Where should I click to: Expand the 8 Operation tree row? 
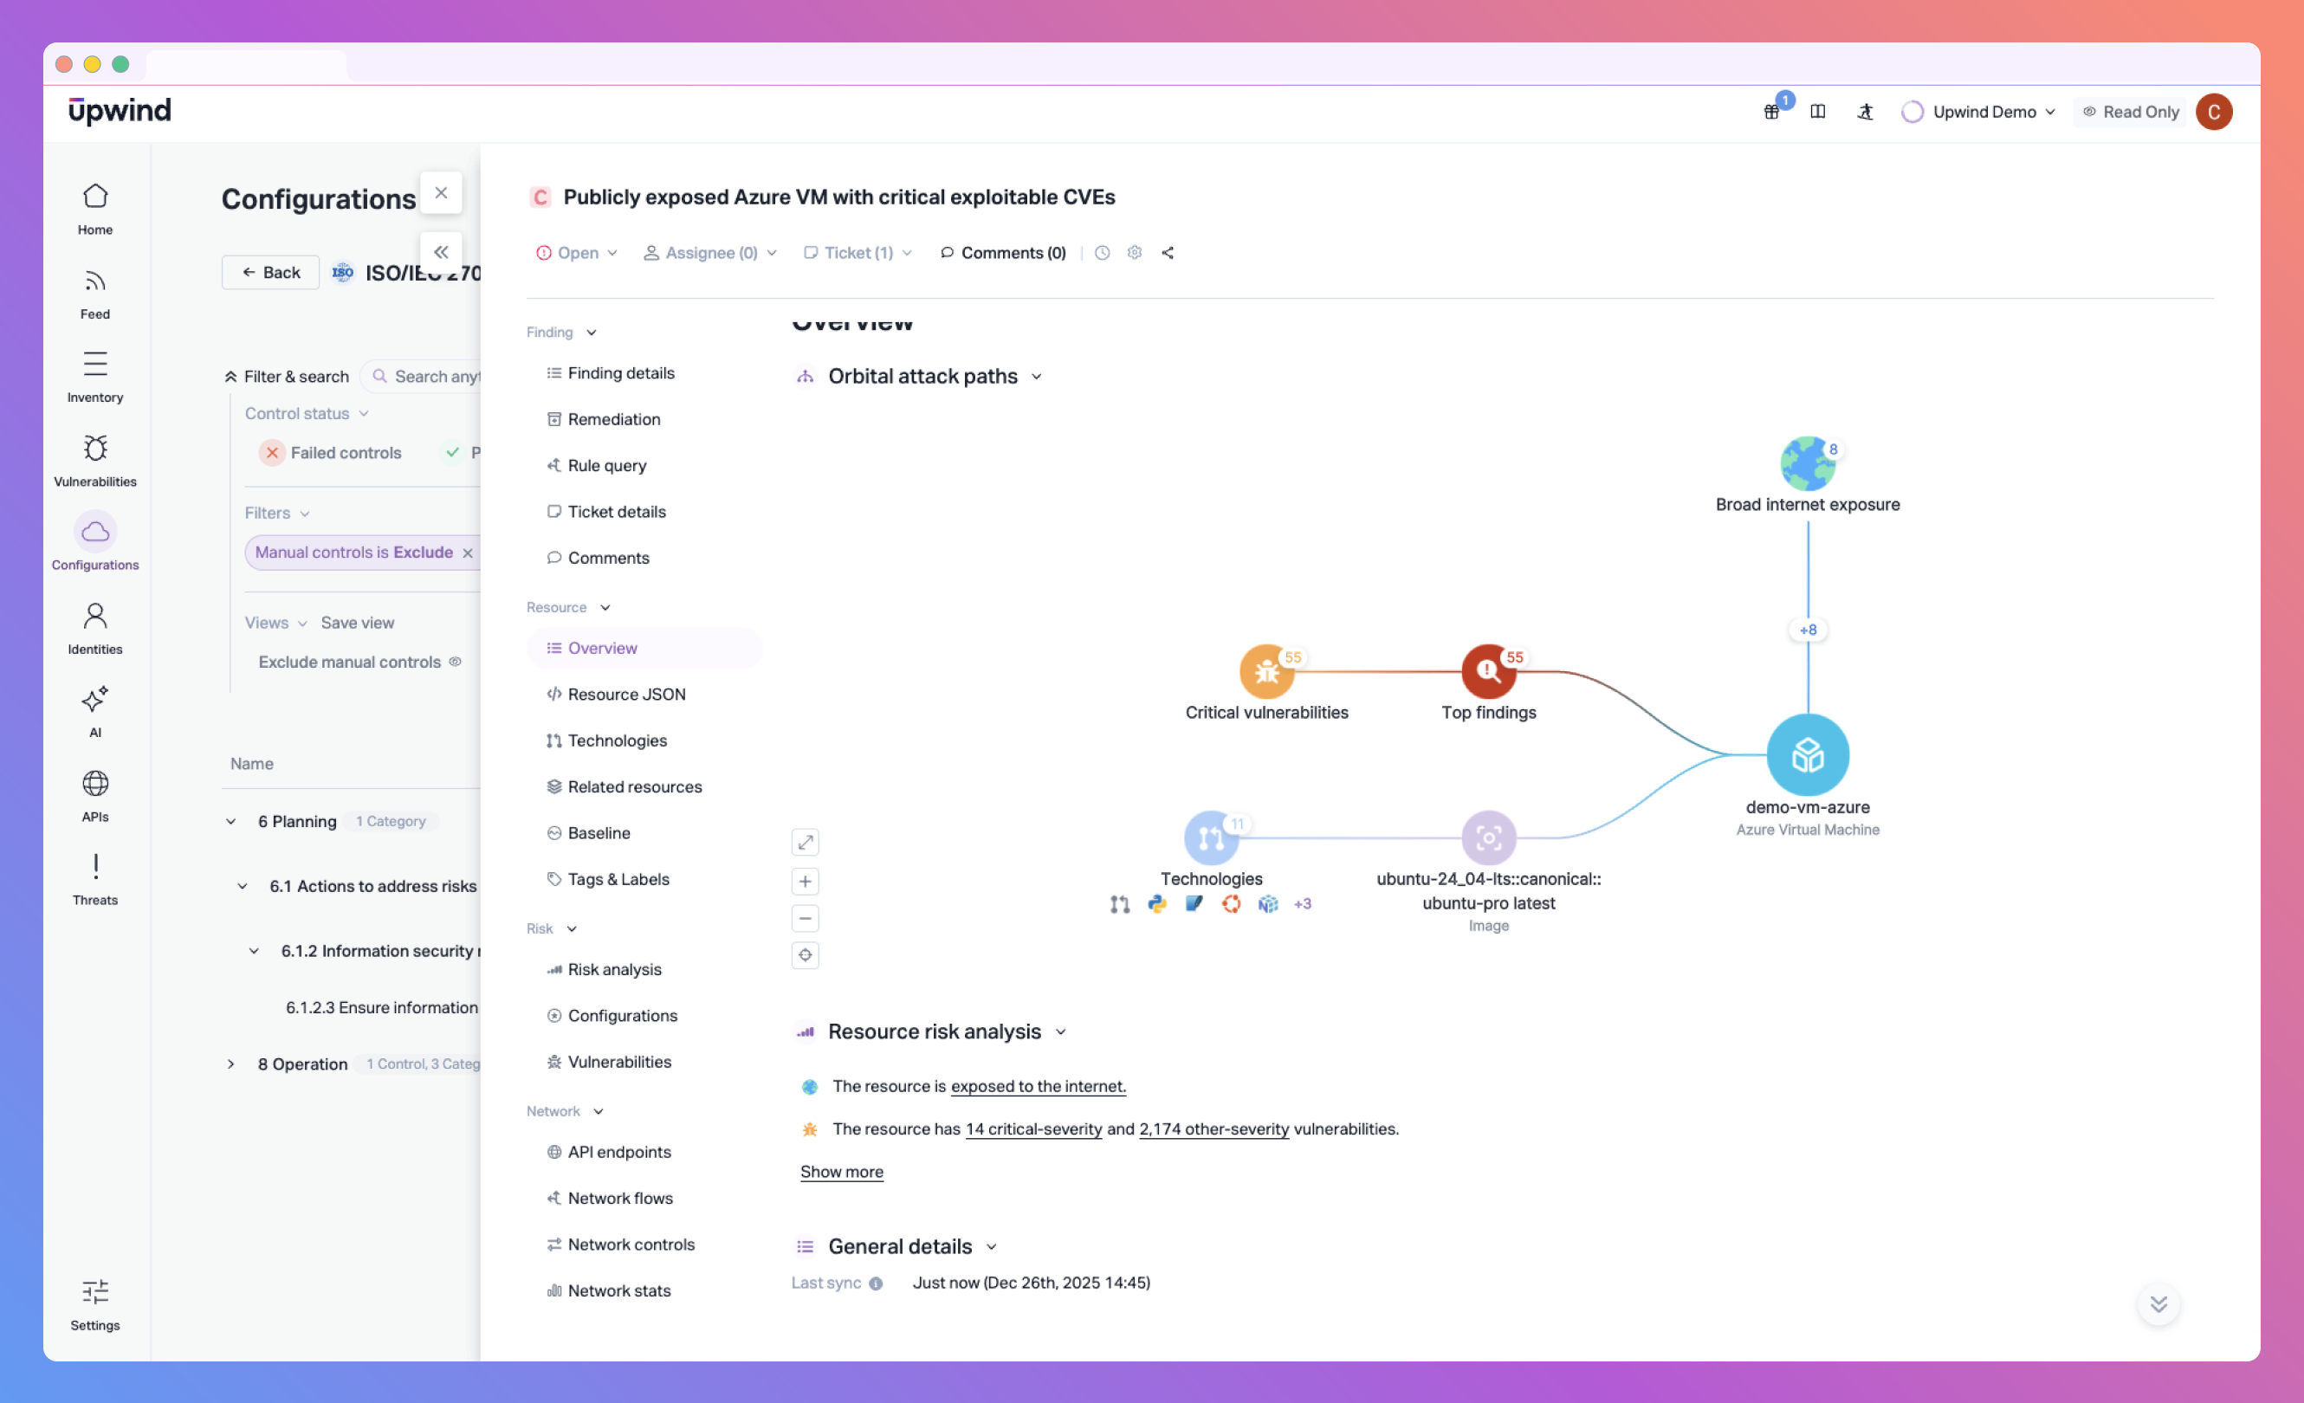pos(231,1064)
